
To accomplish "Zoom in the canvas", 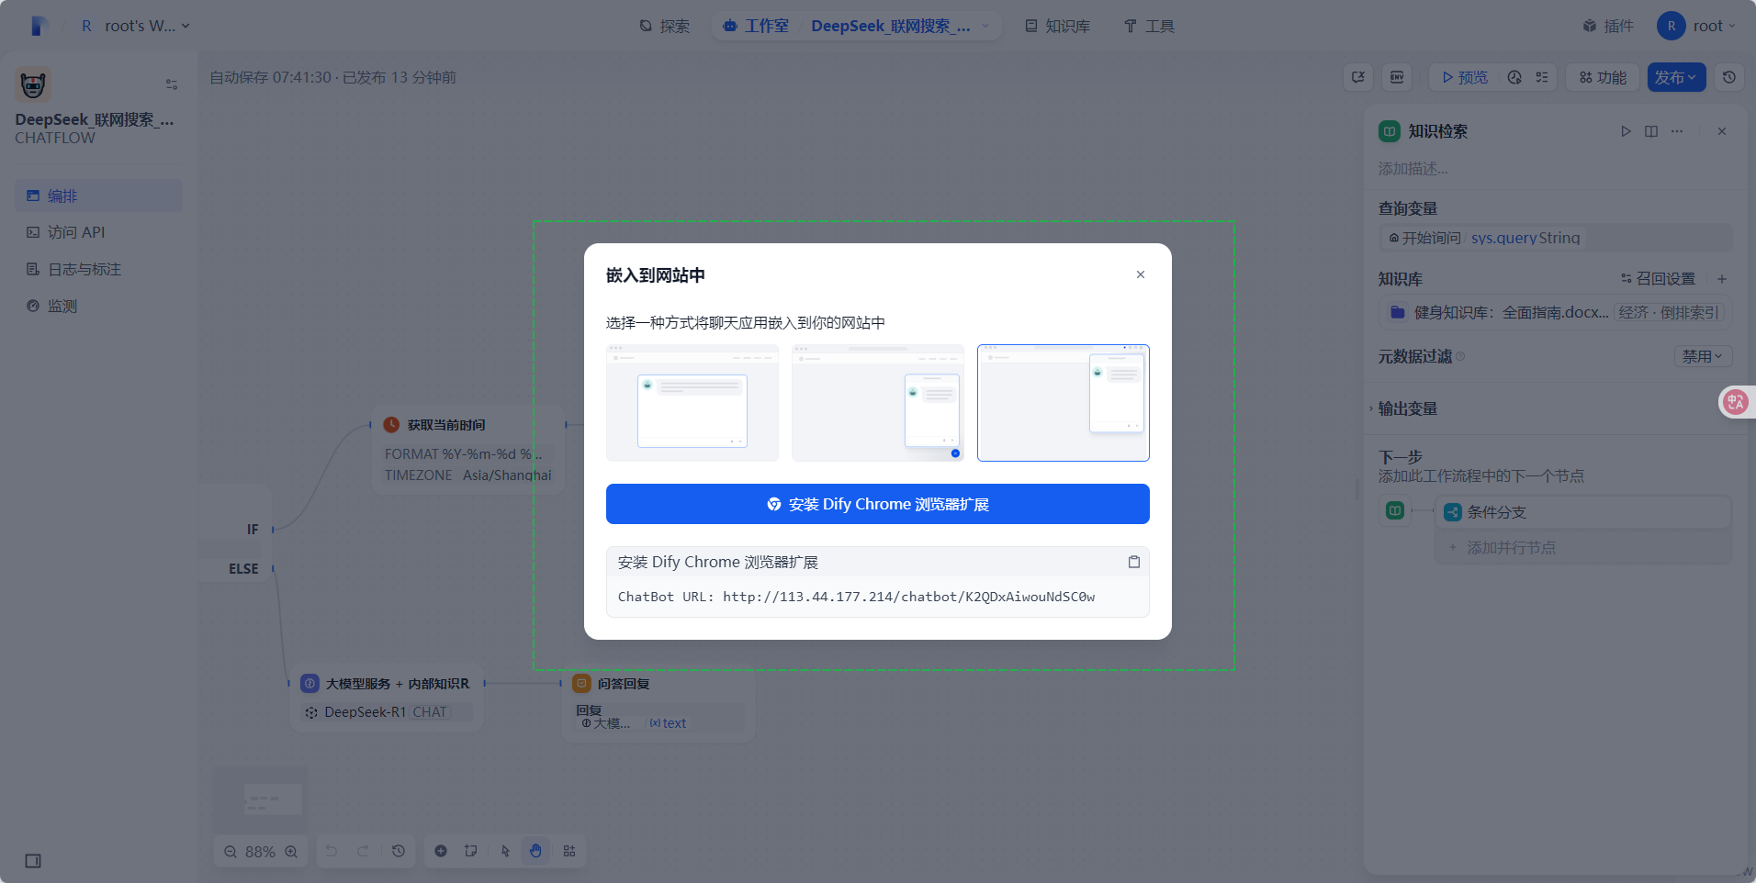I will [291, 852].
